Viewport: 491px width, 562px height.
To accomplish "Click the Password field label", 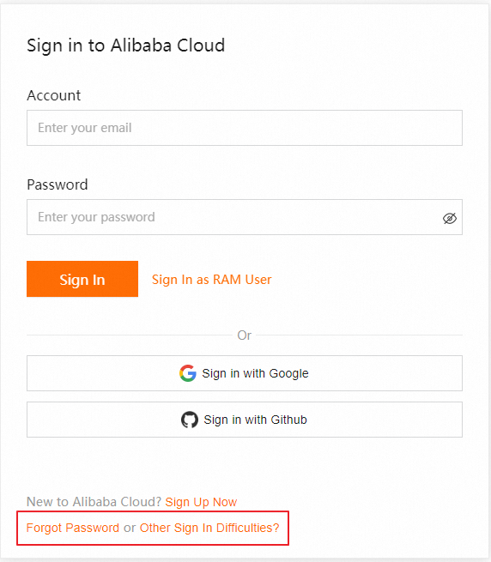I will (58, 184).
